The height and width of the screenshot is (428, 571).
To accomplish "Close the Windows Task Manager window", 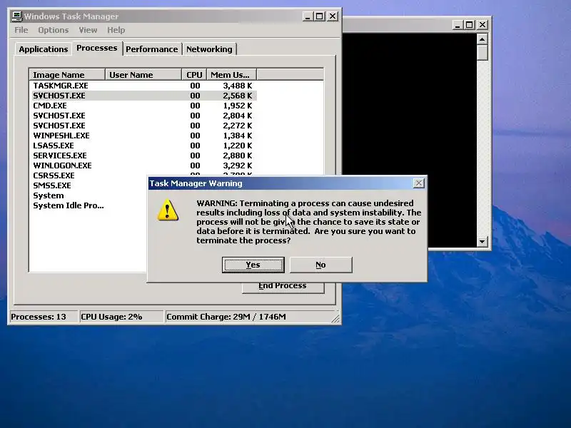I will click(333, 16).
